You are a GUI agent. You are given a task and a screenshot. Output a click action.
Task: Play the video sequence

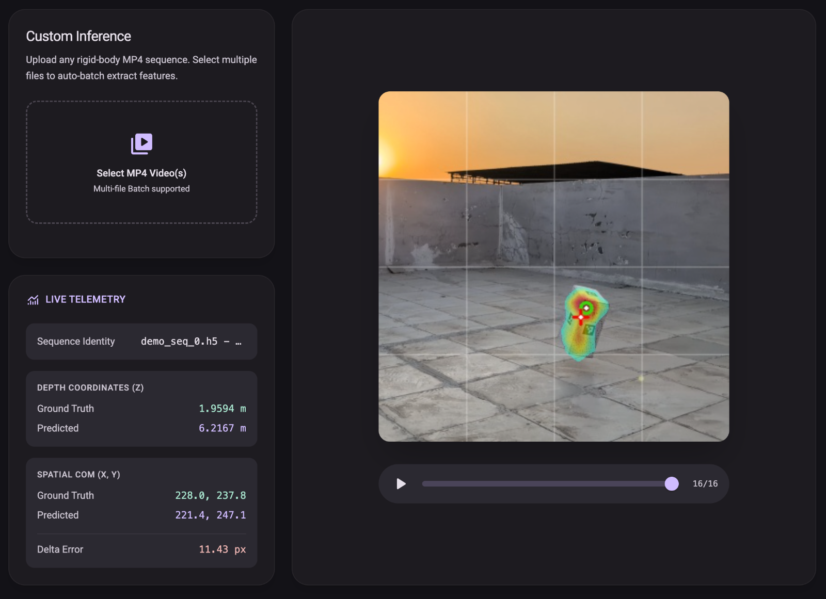(401, 484)
